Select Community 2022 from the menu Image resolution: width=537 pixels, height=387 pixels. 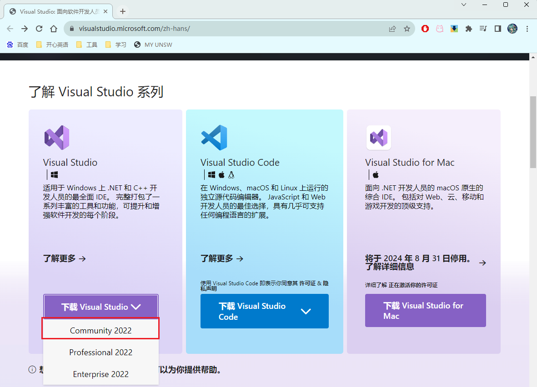(x=100, y=331)
